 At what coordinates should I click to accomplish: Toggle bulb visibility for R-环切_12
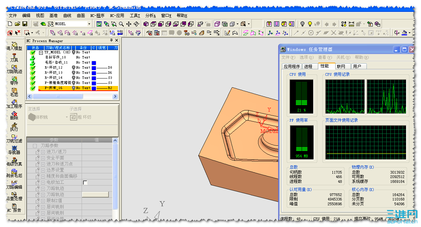tap(74, 68)
